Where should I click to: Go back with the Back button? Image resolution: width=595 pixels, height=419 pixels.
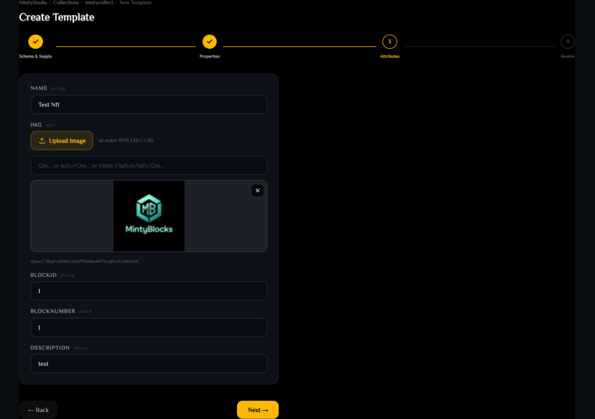tap(38, 410)
